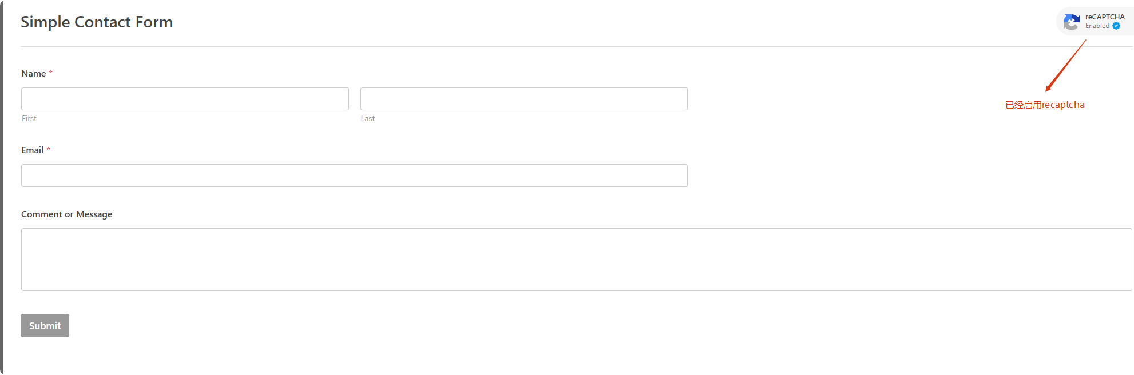Click the "reCAPTCHA" text in the badge

pyautogui.click(x=1105, y=17)
